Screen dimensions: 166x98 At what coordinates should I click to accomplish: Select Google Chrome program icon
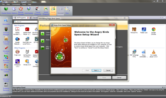coord(153,31)
